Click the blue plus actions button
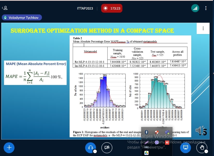 coord(9,147)
